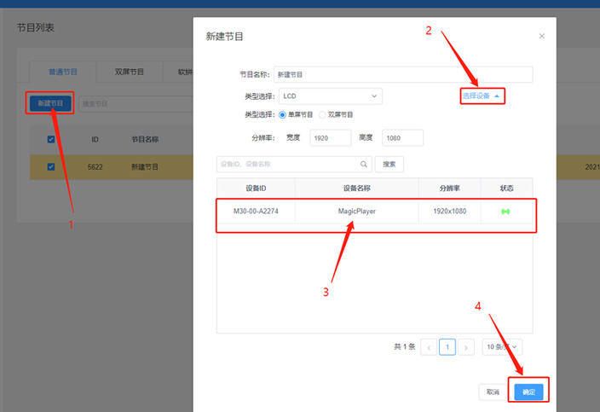Image resolution: width=600 pixels, height=412 pixels.
Task: Click the green online status icon
Action: (x=505, y=211)
